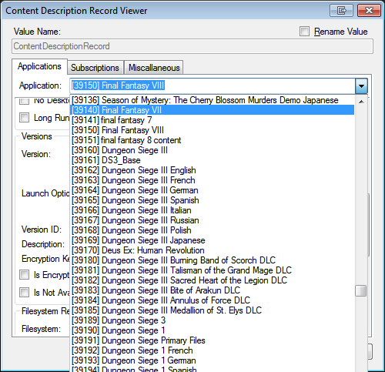Toggle the No Desktop checkbox

point(24,101)
